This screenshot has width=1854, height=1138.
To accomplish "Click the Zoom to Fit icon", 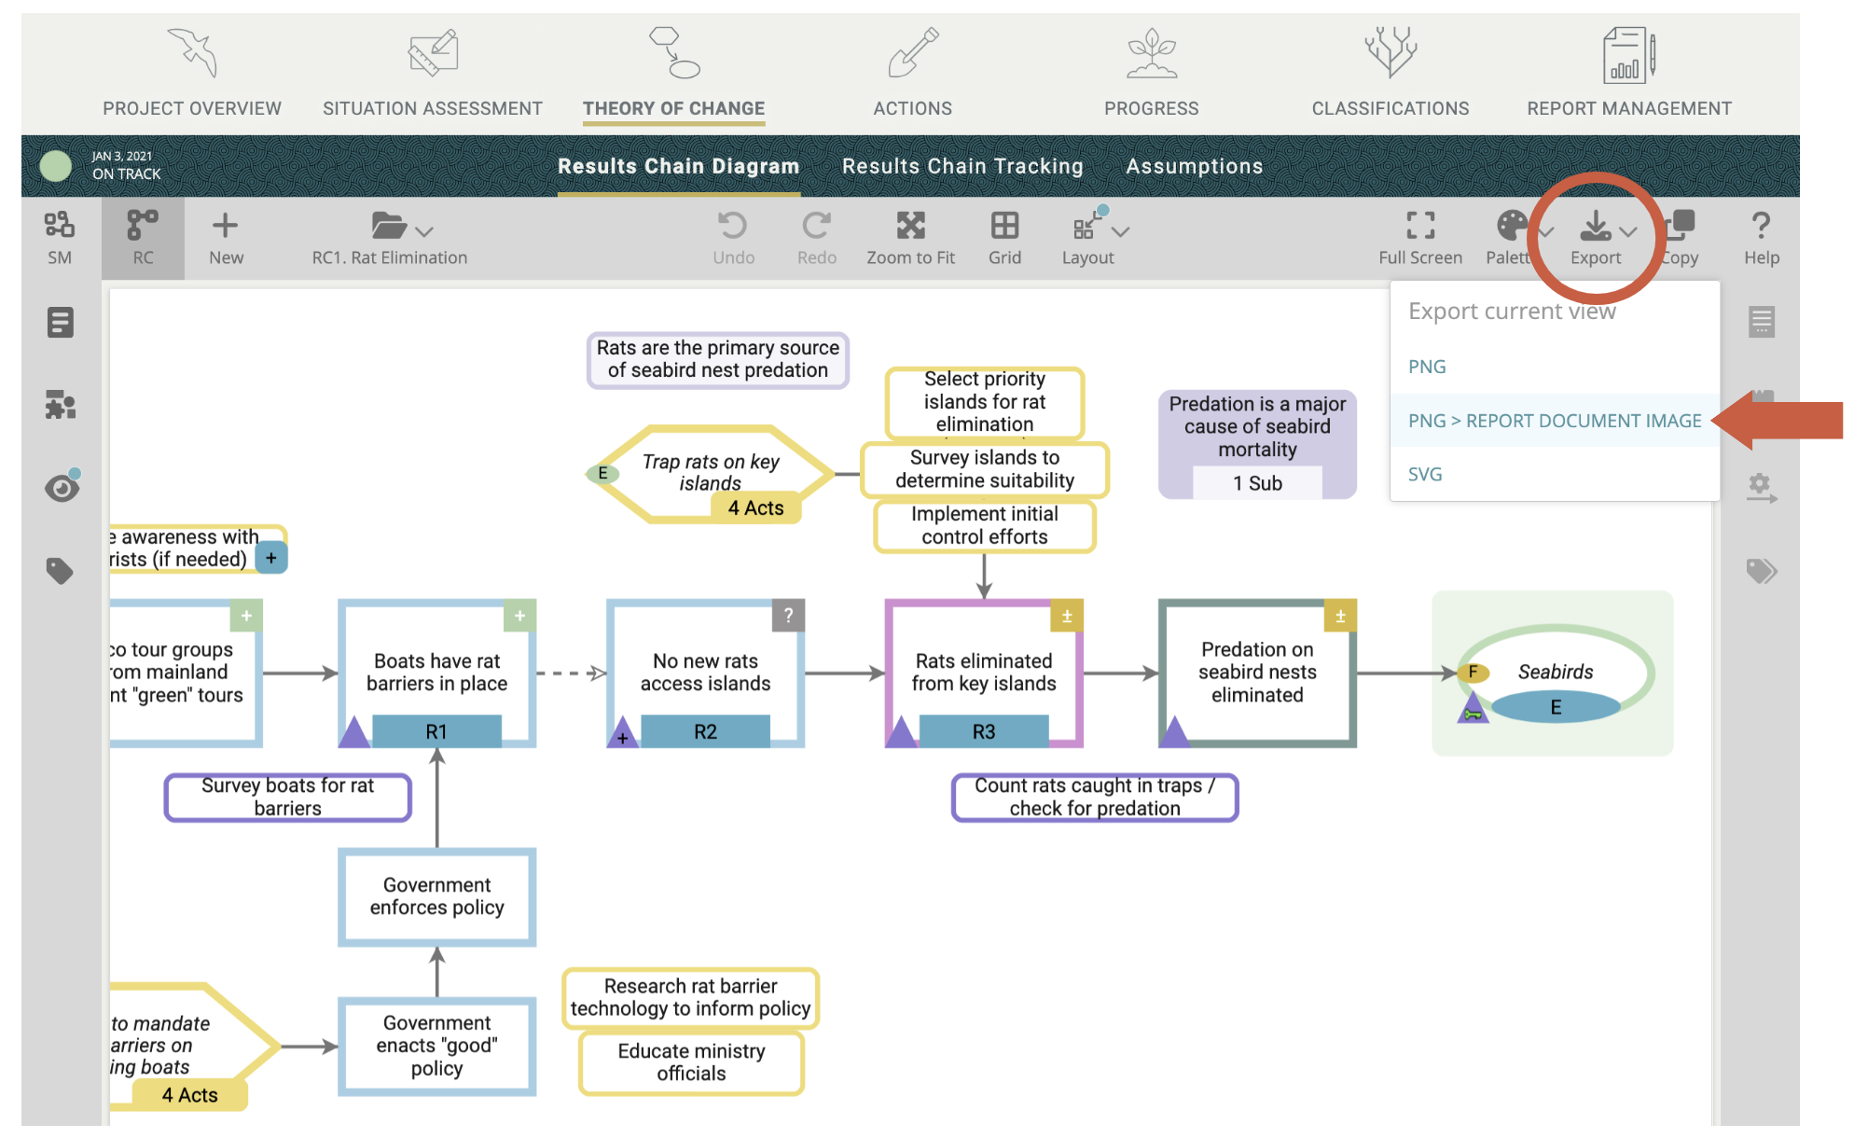I will pos(910,226).
